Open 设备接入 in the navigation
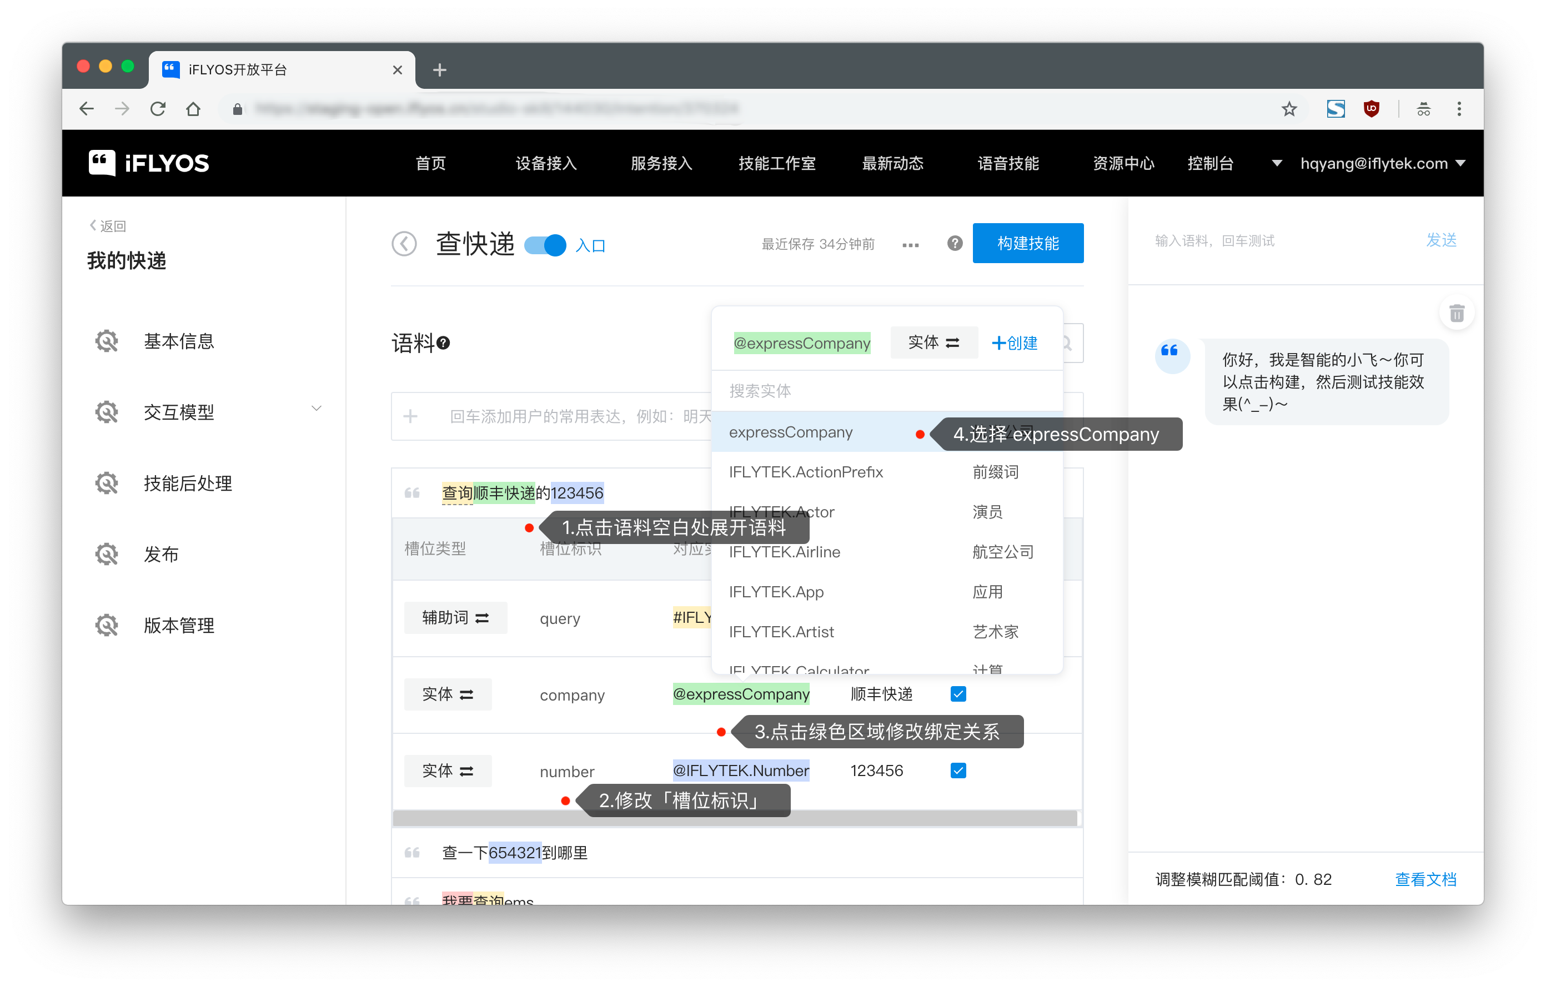The image size is (1546, 987). pos(546,163)
